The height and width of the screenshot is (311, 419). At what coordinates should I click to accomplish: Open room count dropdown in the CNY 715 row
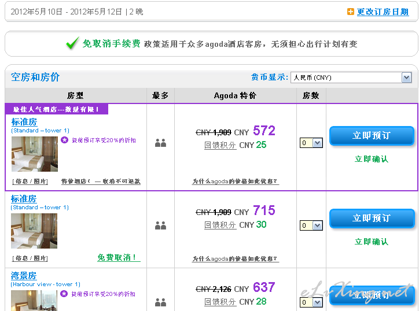[311, 225]
